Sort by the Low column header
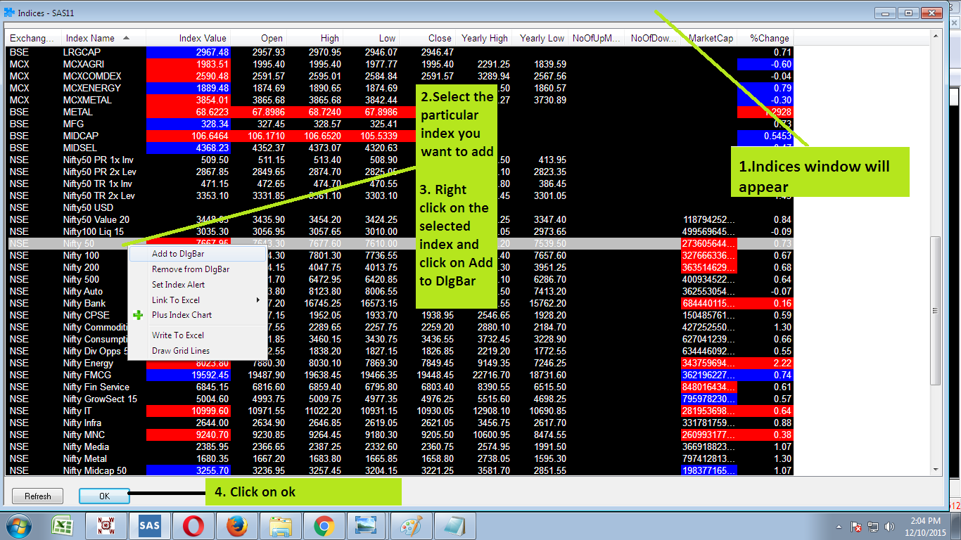Image resolution: width=961 pixels, height=540 pixels. point(371,38)
